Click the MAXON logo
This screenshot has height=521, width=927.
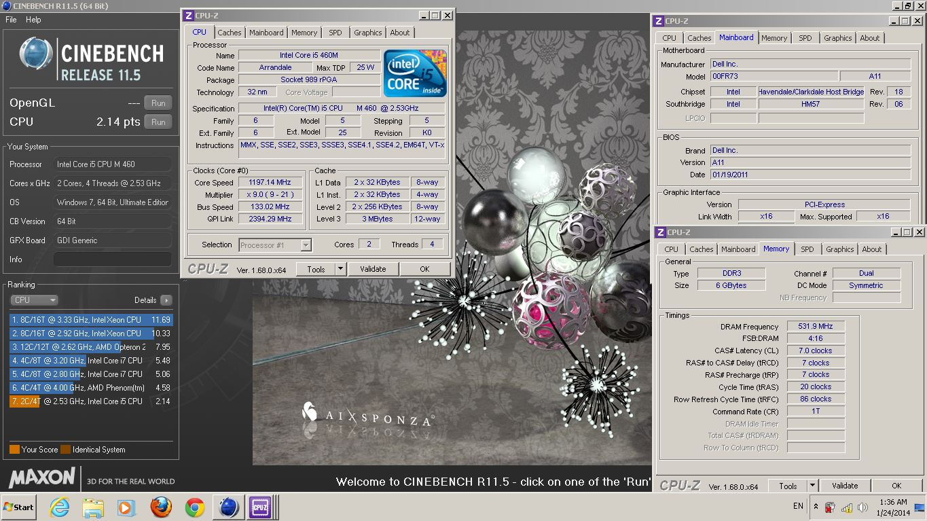point(42,477)
